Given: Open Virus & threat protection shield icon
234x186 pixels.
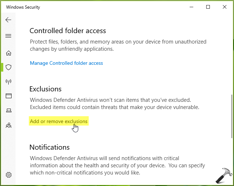Looking at the screenshot, I should 9,67.
